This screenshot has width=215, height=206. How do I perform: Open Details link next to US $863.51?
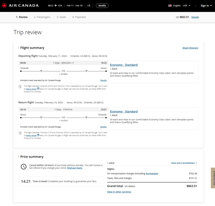coord(195,17)
